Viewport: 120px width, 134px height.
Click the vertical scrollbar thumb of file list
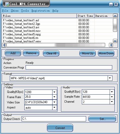click(x=115, y=25)
